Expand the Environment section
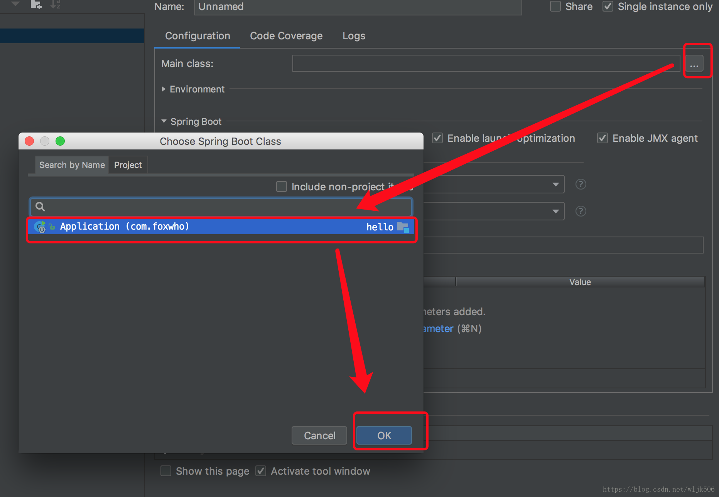The image size is (719, 497). [x=164, y=89]
